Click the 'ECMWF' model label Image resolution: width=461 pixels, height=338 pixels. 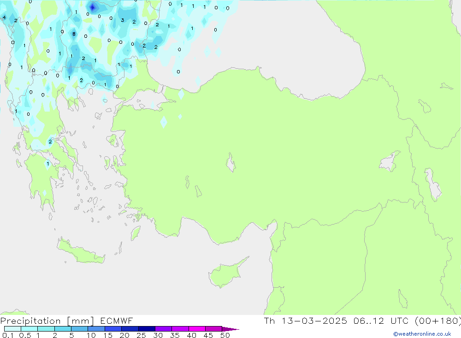click(x=117, y=321)
